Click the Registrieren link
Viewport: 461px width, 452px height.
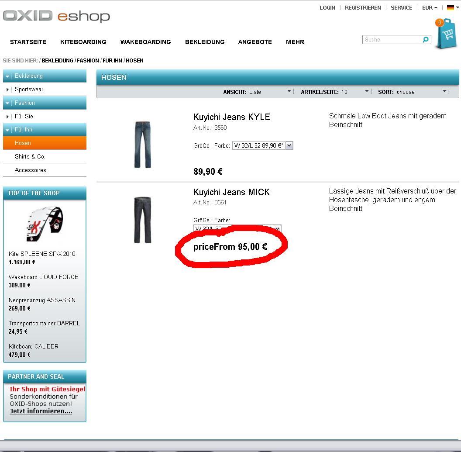click(x=363, y=8)
